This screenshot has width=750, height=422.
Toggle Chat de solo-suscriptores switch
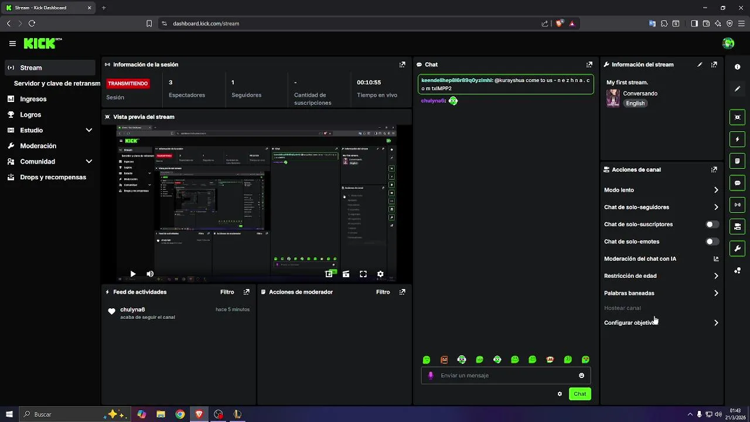click(x=712, y=224)
